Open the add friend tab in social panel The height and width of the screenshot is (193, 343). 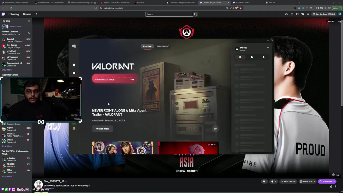(x=263, y=57)
